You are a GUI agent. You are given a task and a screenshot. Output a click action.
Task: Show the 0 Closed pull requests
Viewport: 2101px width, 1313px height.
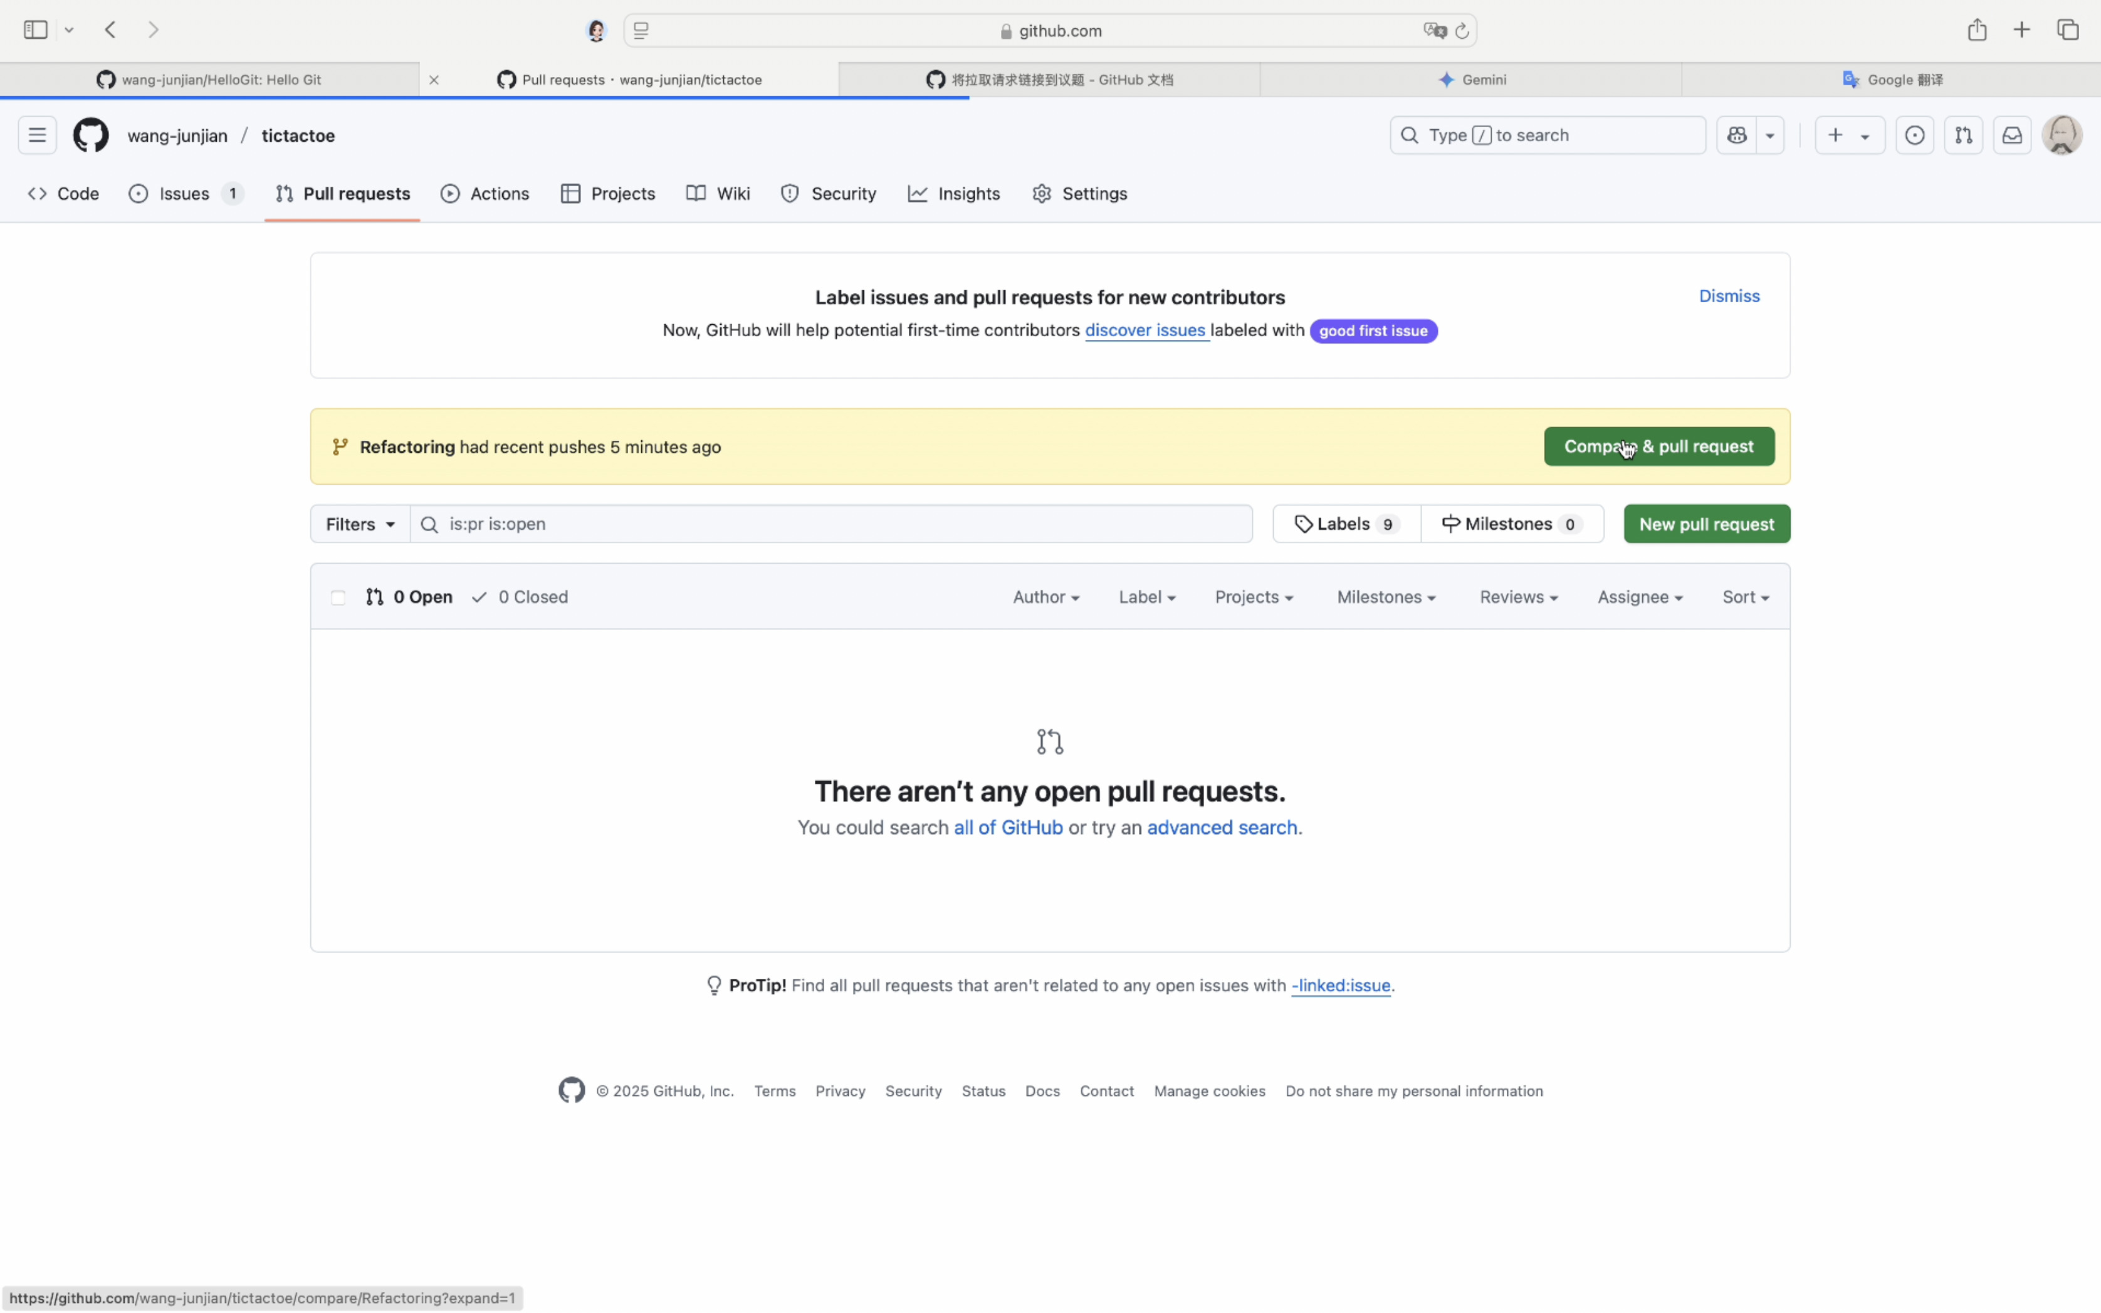click(x=520, y=598)
